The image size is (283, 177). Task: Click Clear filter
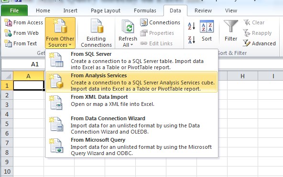point(254,22)
